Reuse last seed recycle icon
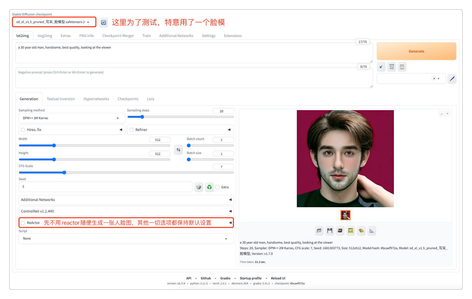472x299 pixels. [209, 187]
